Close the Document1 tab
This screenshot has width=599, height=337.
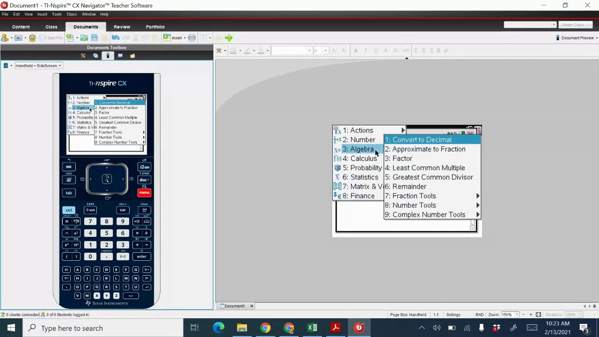[251, 306]
